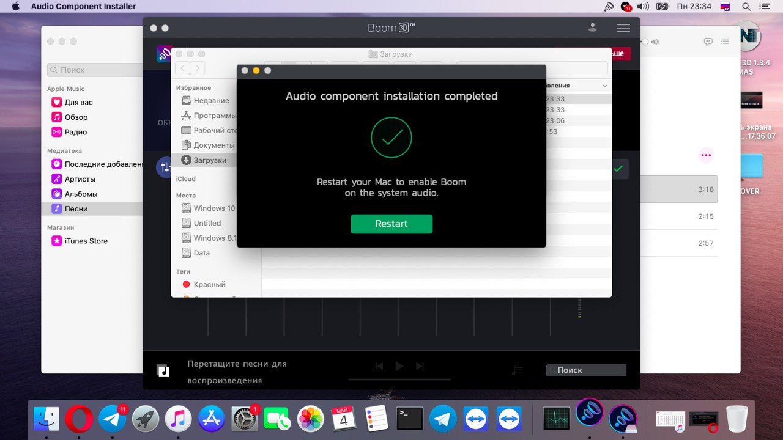The height and width of the screenshot is (440, 783).
Task: Click the Boom menu bar icon
Action: pos(609,7)
